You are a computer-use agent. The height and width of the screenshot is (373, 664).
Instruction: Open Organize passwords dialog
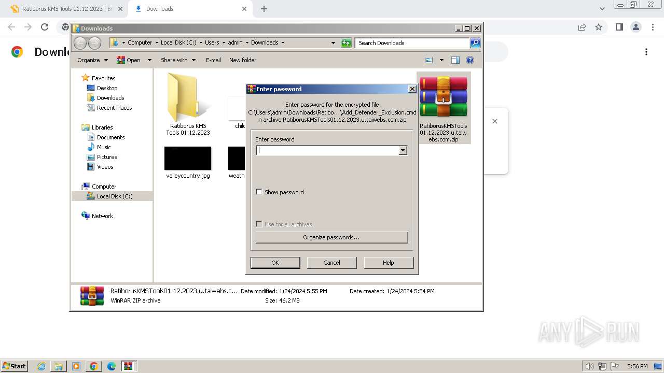point(331,237)
